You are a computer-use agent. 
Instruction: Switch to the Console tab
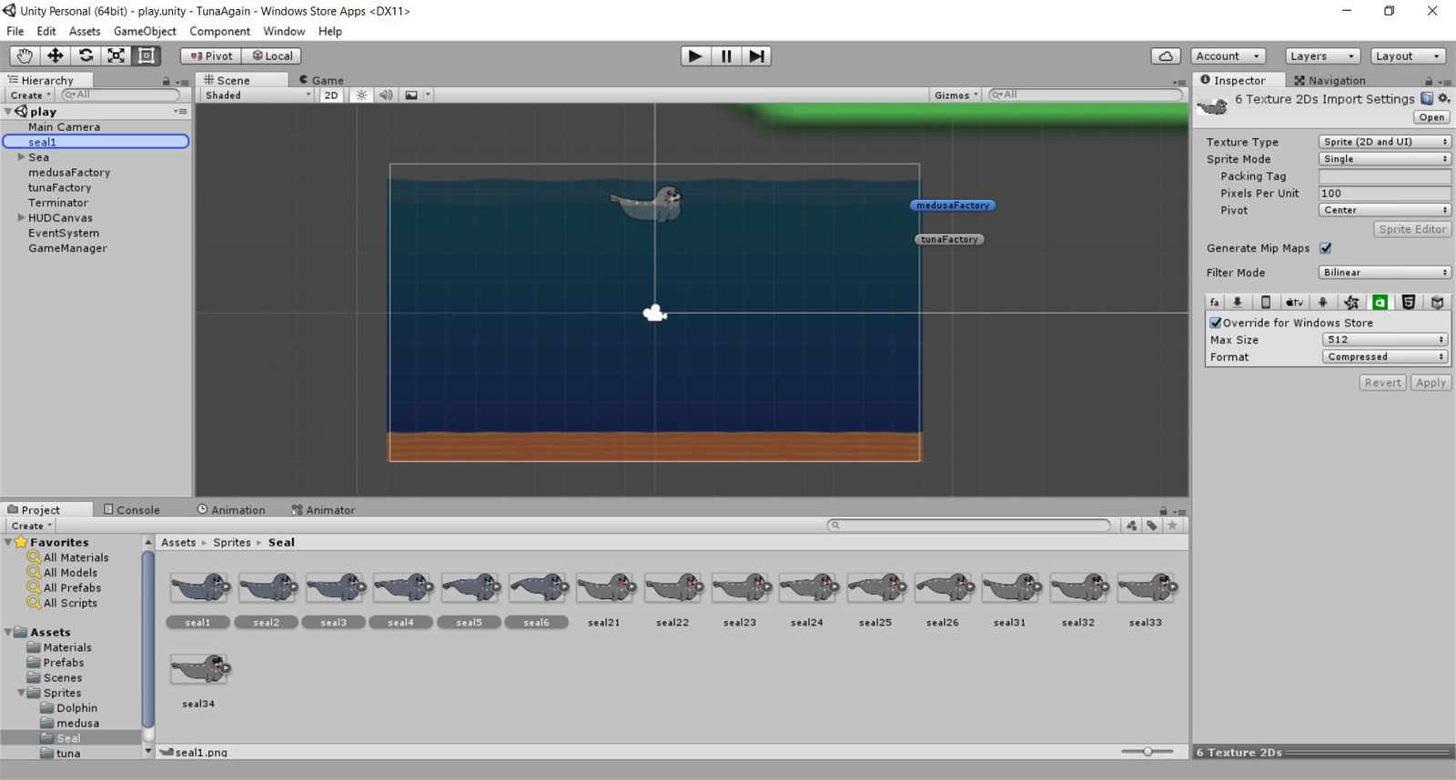coord(132,510)
